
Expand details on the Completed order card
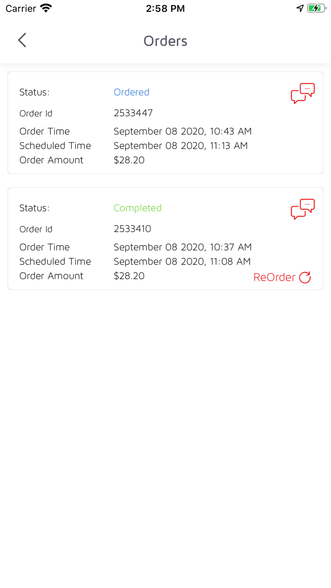(302, 209)
